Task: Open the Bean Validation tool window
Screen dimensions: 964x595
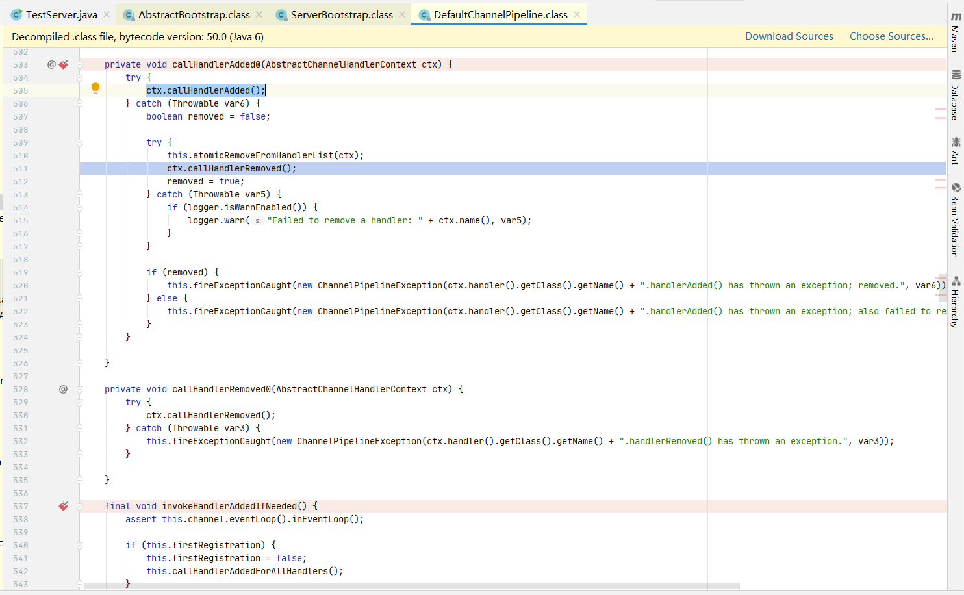Action: (956, 220)
